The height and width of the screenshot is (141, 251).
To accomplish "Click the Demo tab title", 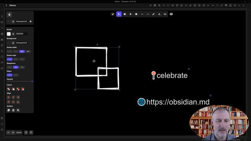I will pyautogui.click(x=13, y=5).
